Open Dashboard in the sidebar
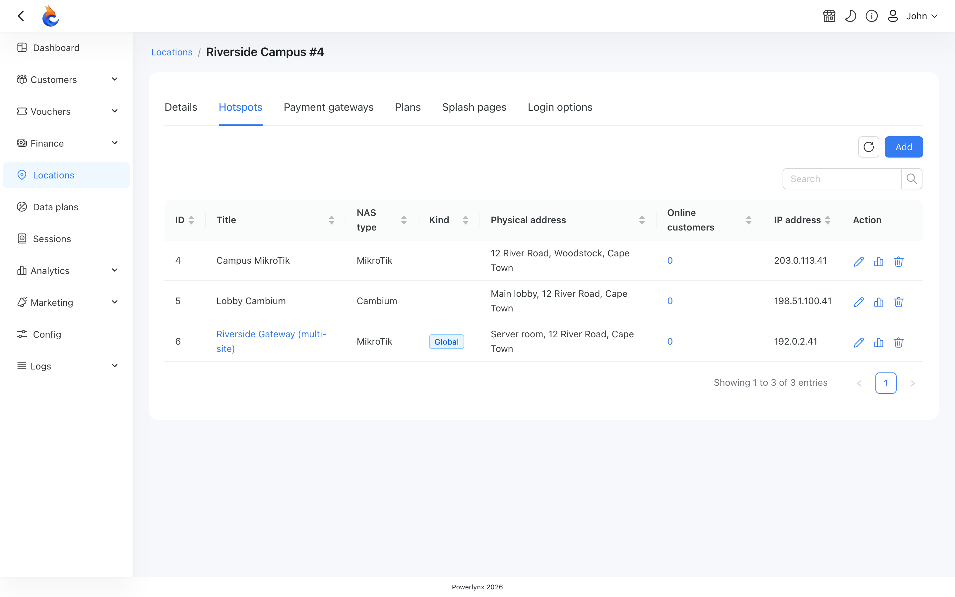The width and height of the screenshot is (955, 597). [66, 48]
